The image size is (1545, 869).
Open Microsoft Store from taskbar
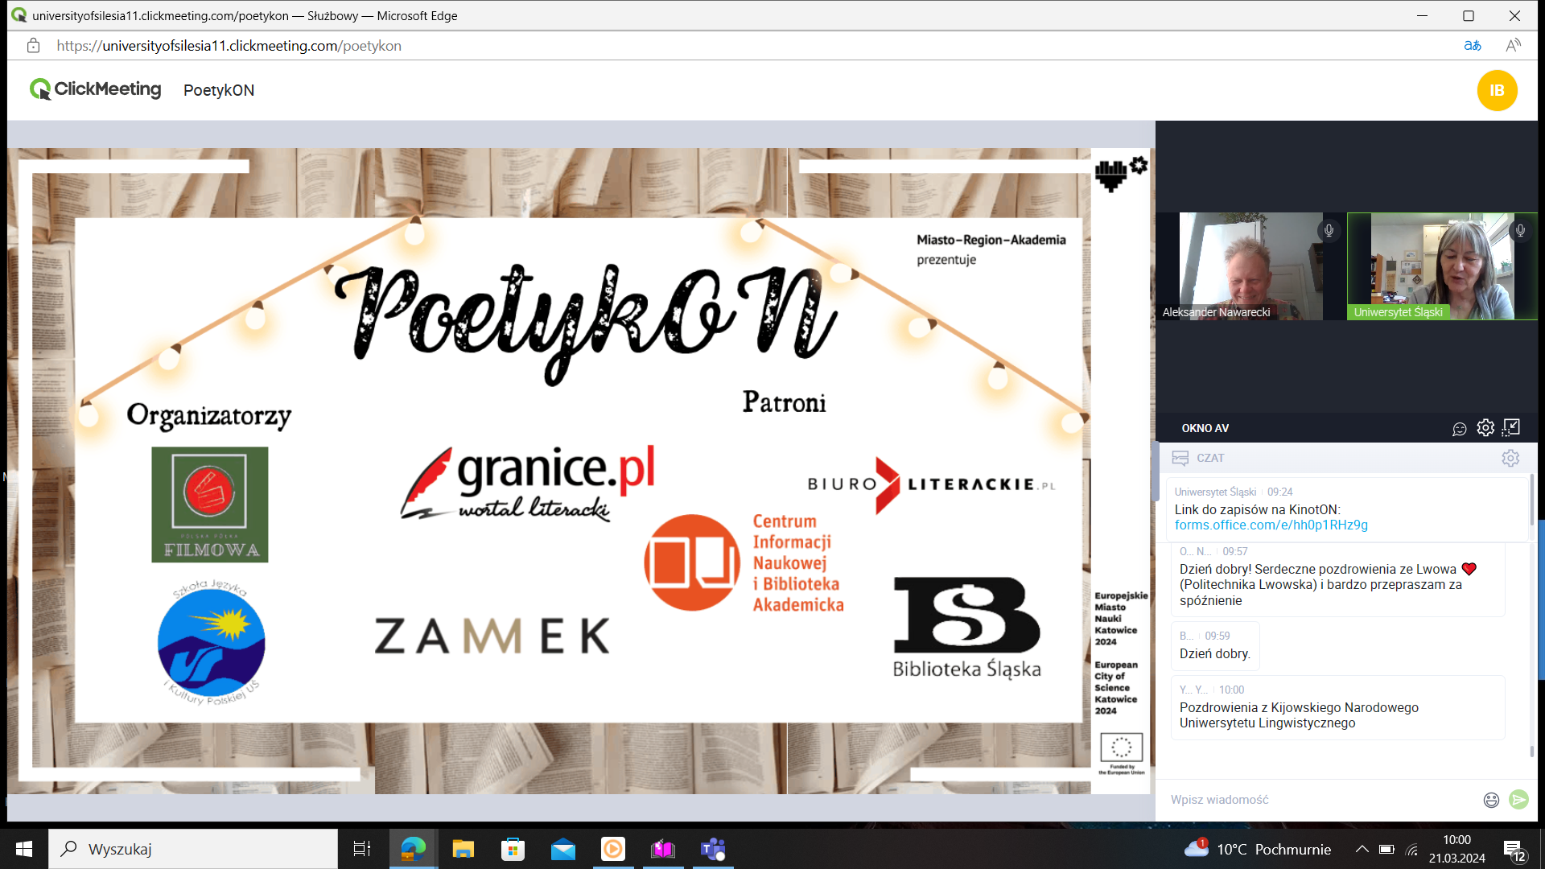pos(513,849)
